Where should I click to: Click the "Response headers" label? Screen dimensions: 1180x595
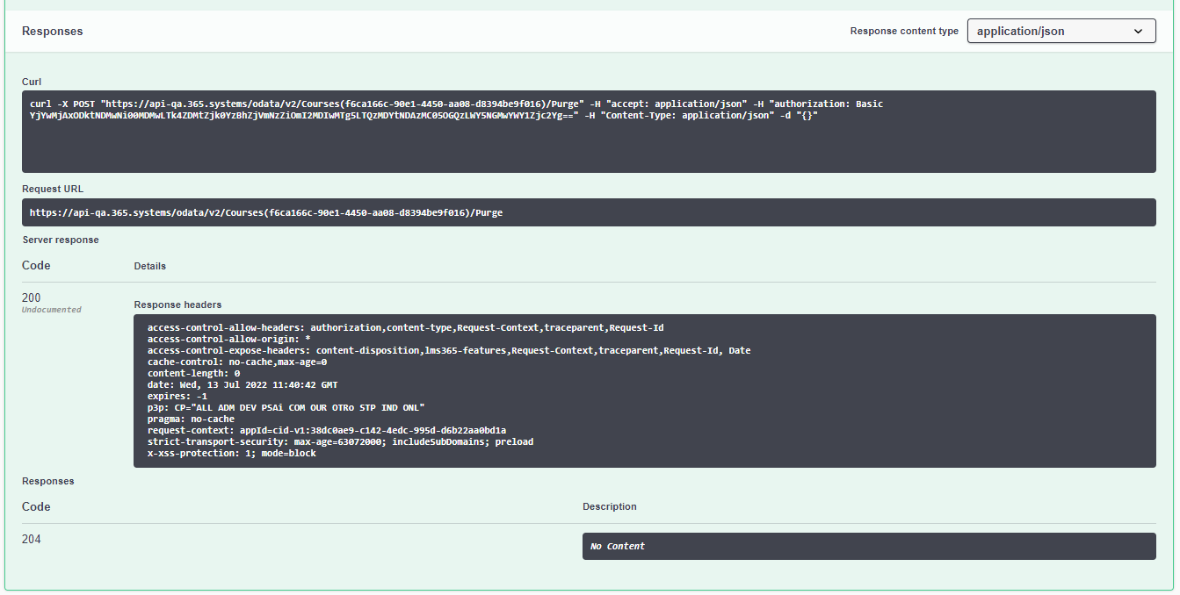[177, 305]
